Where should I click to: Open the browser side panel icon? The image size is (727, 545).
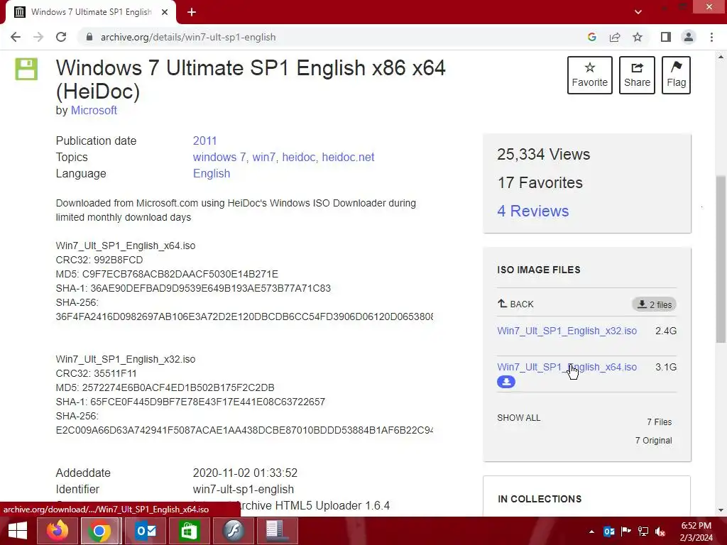pyautogui.click(x=666, y=37)
